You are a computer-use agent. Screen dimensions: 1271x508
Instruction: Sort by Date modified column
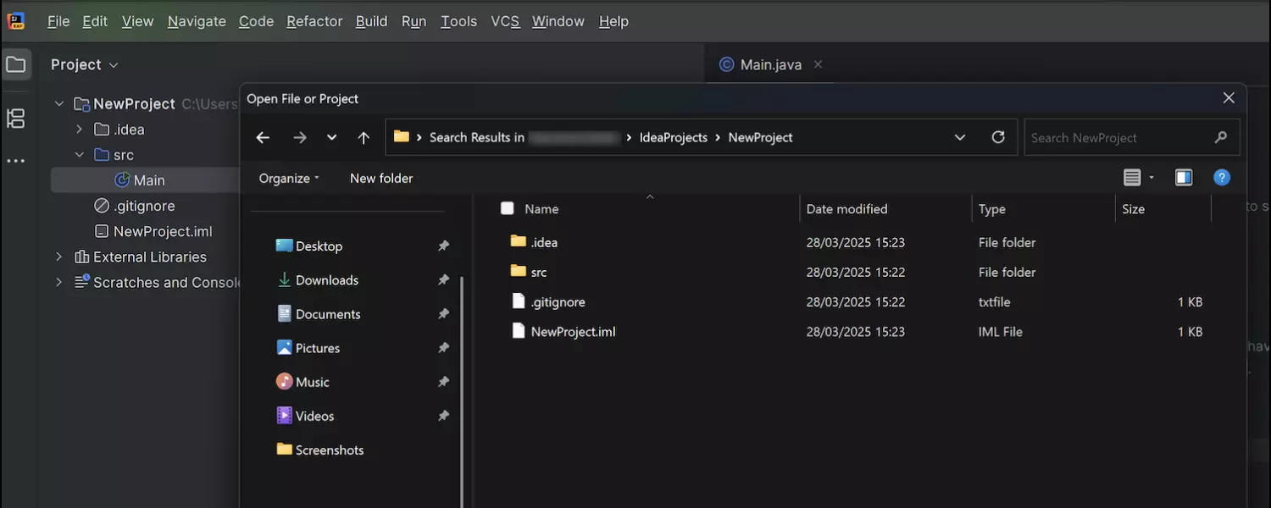(x=846, y=209)
